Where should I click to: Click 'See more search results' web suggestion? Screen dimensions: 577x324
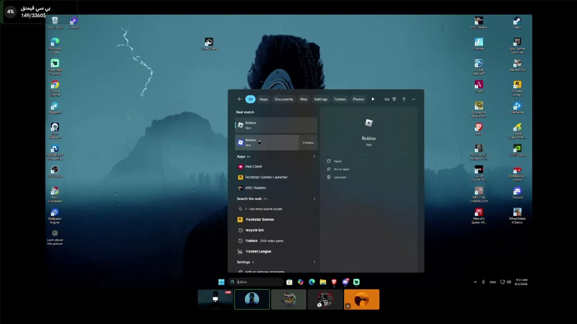coord(276,209)
